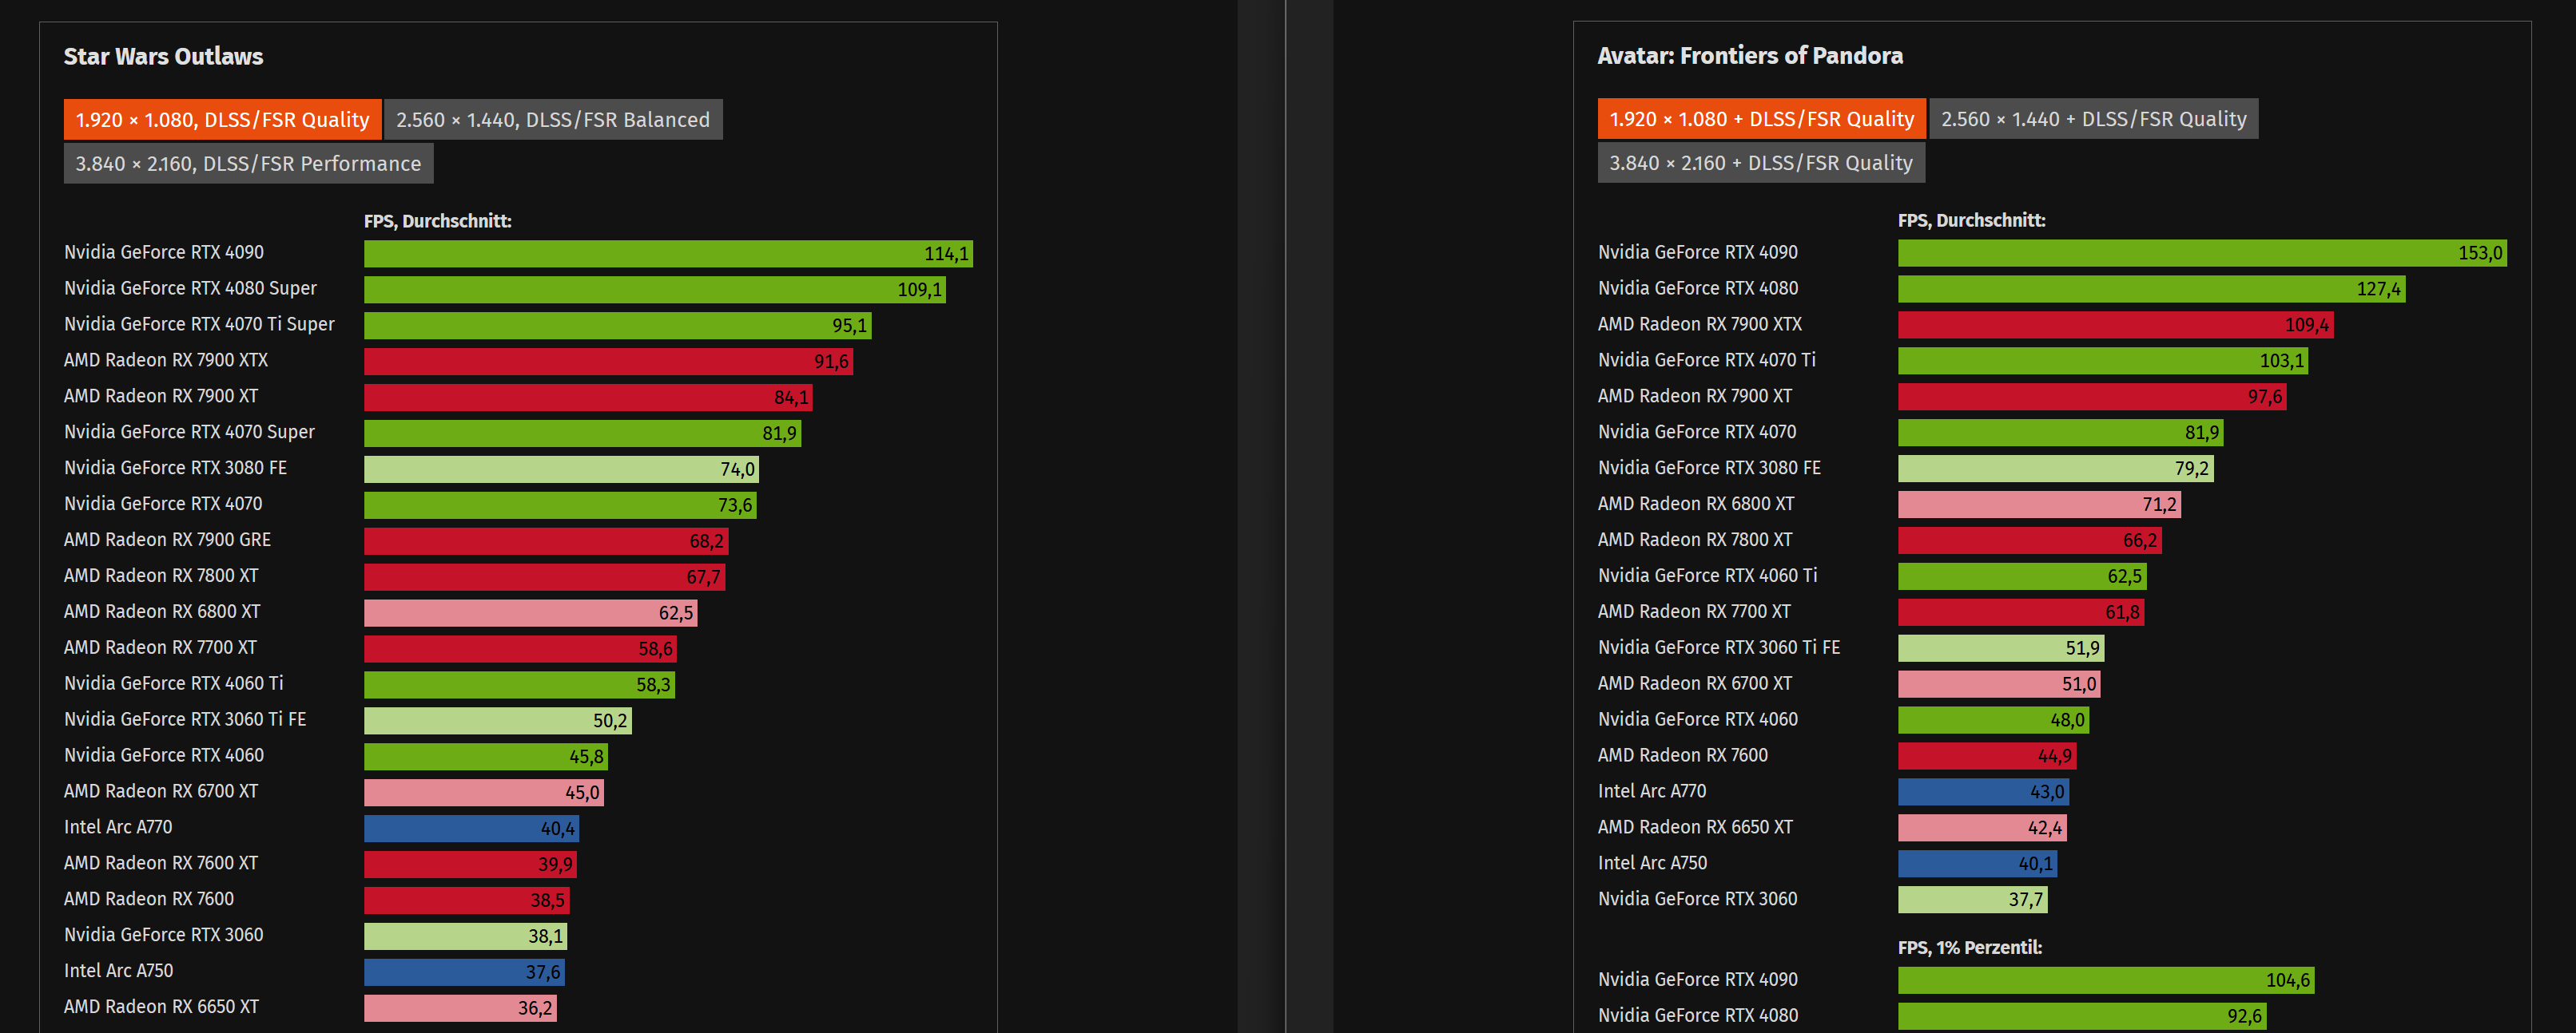Click Avatar RTX 4090 153,0 FPS bar
Screen dimensions: 2576x1033
(2201, 253)
